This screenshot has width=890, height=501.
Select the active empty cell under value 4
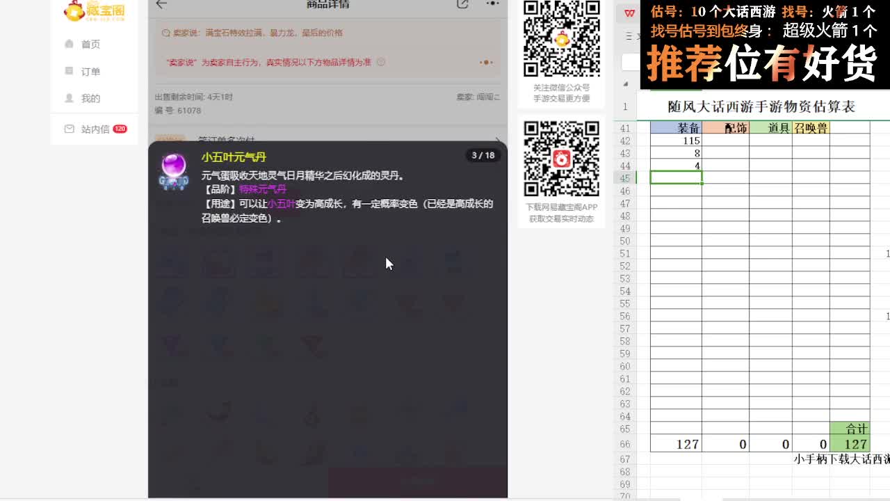[676, 178]
